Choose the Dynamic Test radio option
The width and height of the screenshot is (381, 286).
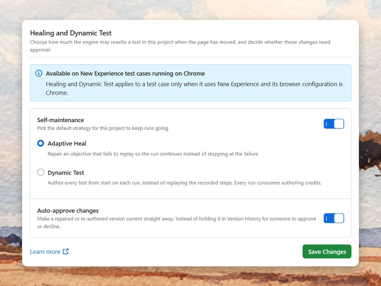[x=41, y=172]
